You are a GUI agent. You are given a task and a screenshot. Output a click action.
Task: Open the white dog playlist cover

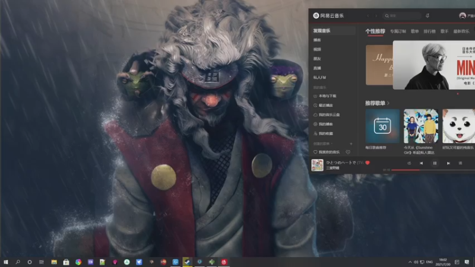(458, 126)
